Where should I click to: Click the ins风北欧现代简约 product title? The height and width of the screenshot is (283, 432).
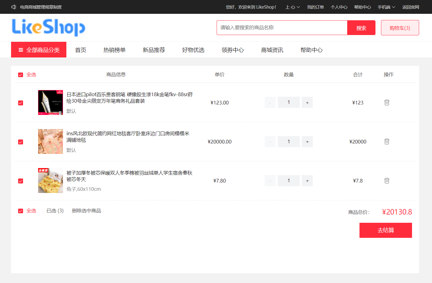(x=128, y=137)
